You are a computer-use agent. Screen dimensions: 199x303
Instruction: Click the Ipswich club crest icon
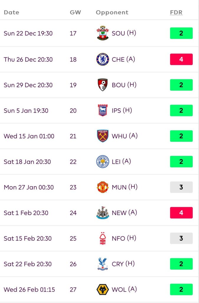pos(103,111)
